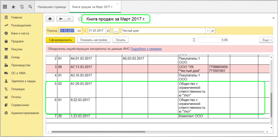Open favorites star in top toolbar
The height and width of the screenshot is (137, 278).
pos(13,6)
